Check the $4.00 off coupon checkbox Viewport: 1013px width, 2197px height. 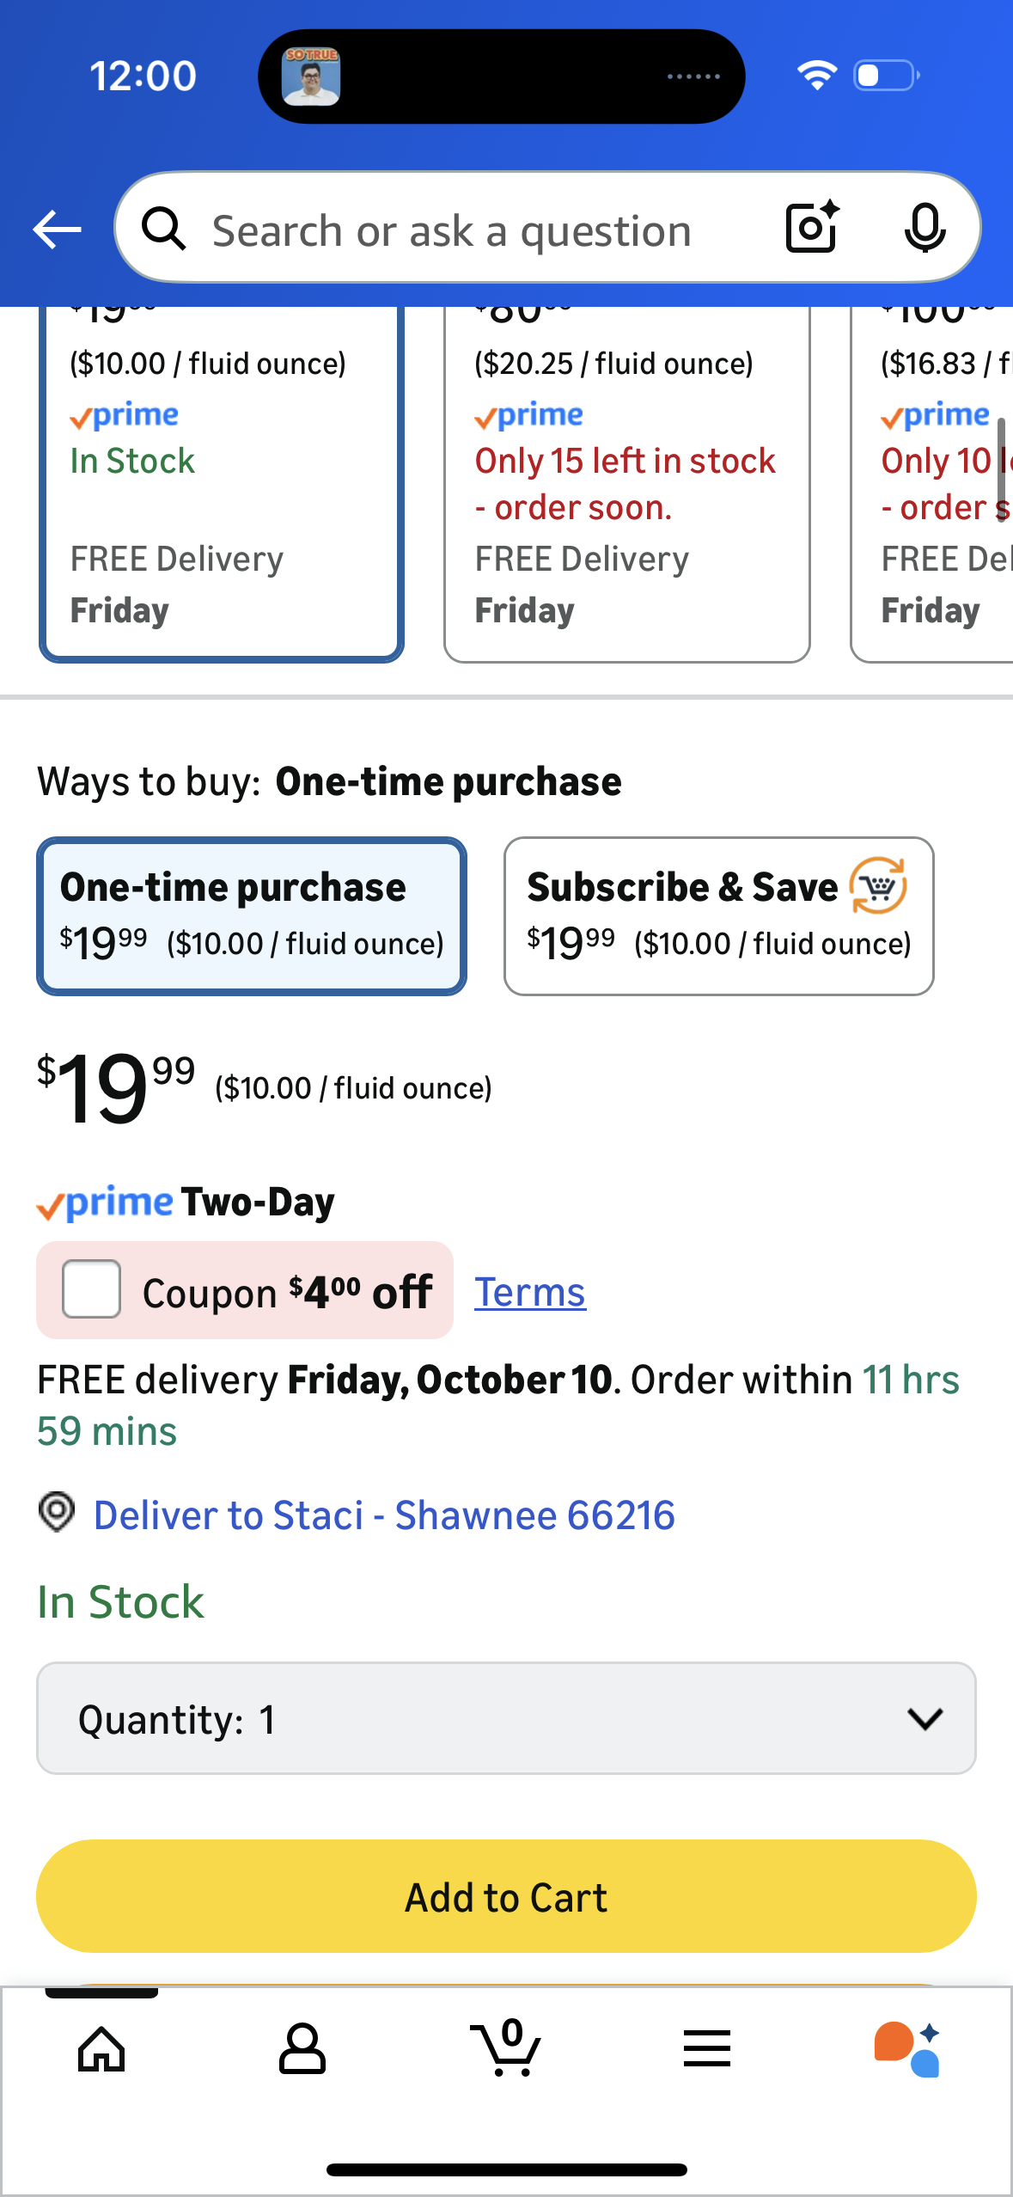click(x=92, y=1289)
